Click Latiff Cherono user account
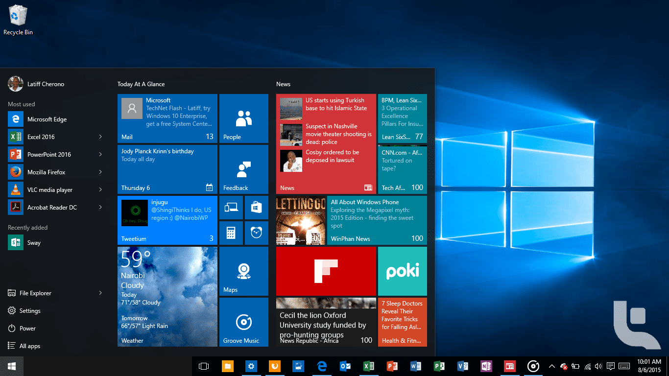 tap(36, 84)
